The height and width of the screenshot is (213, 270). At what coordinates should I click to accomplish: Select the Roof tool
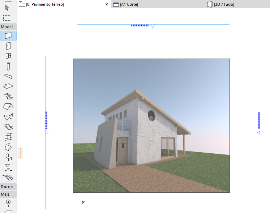point(8,106)
